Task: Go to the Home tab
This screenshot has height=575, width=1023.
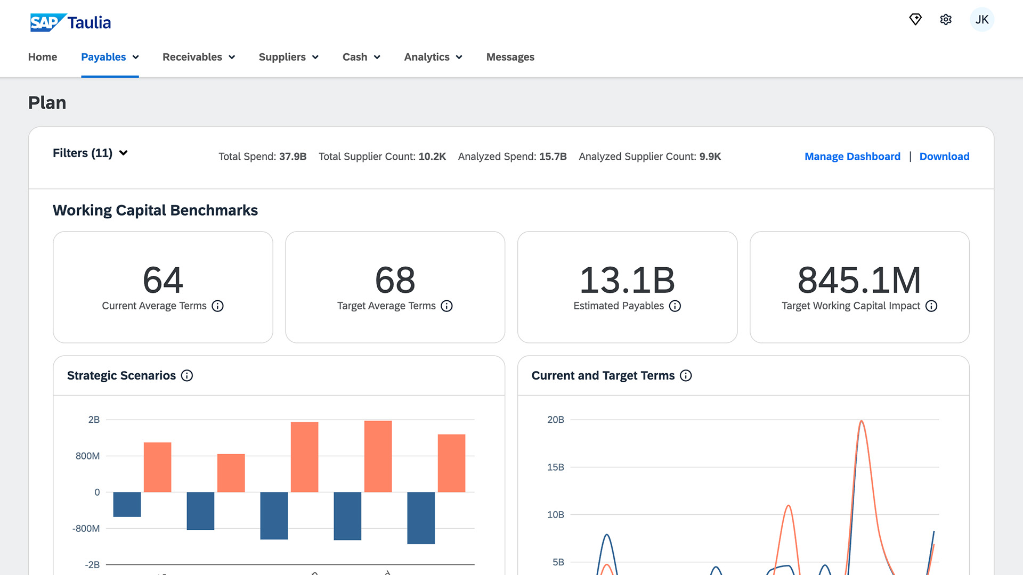Action: 43,57
